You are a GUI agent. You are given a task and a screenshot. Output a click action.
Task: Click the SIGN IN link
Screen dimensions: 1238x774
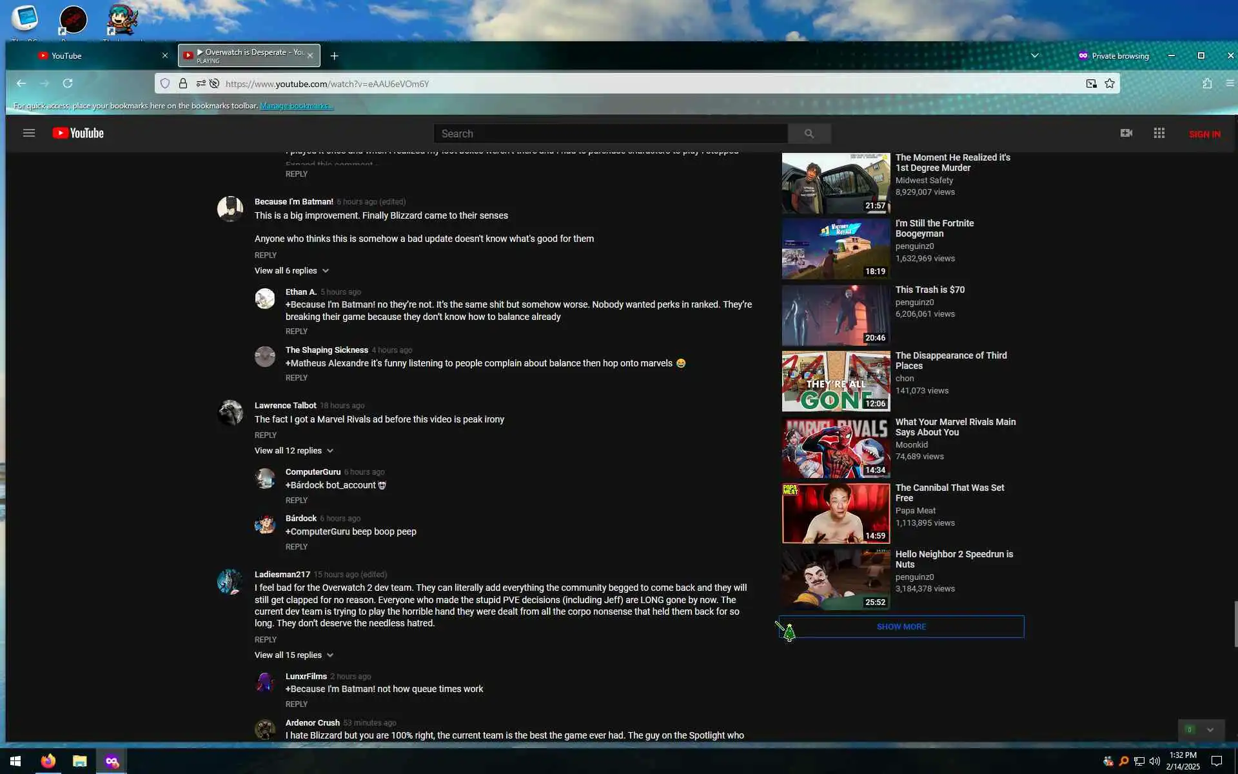1204,134
